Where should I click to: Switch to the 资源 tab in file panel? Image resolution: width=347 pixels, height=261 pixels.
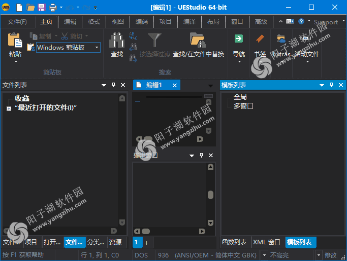(x=115, y=242)
